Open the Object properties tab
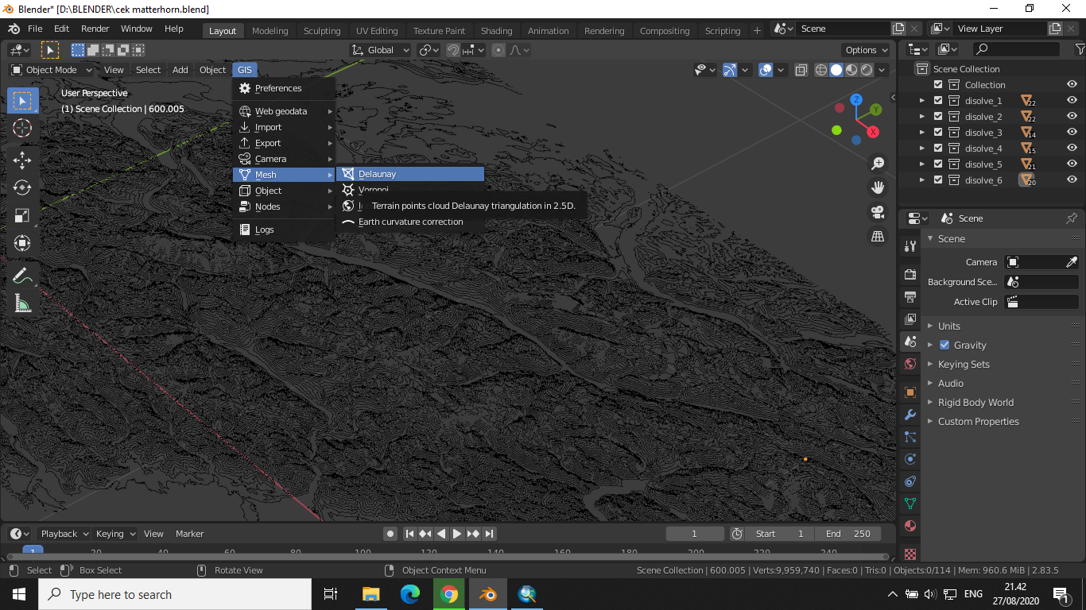 [910, 392]
